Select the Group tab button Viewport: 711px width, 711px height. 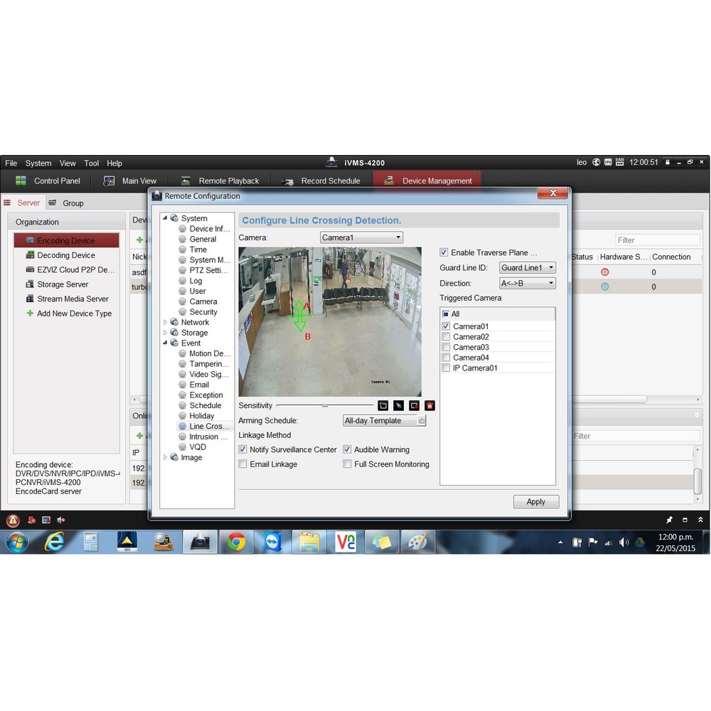[x=66, y=203]
